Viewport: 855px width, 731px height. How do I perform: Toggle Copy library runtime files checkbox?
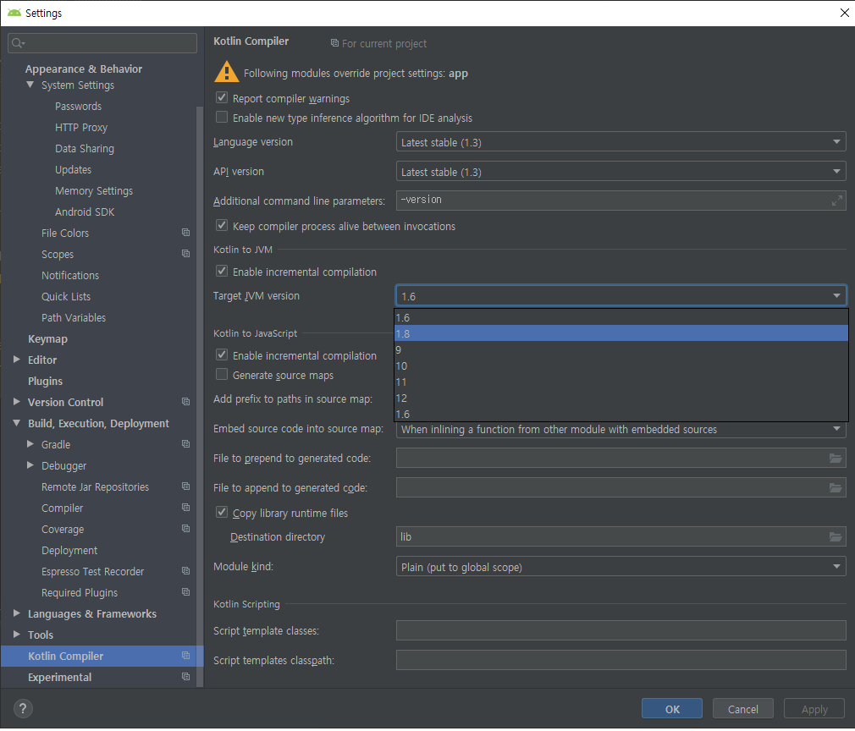point(222,513)
